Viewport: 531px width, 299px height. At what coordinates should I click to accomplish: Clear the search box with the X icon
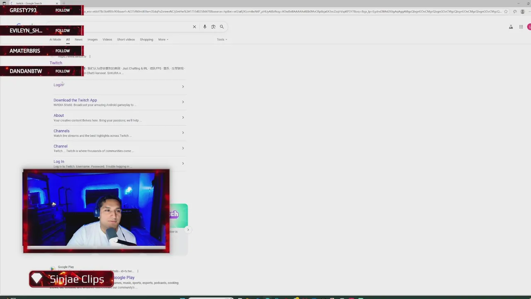194,27
